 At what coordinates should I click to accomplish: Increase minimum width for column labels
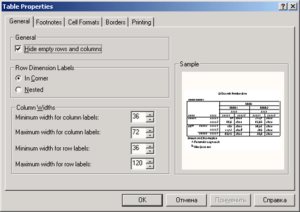150,114
